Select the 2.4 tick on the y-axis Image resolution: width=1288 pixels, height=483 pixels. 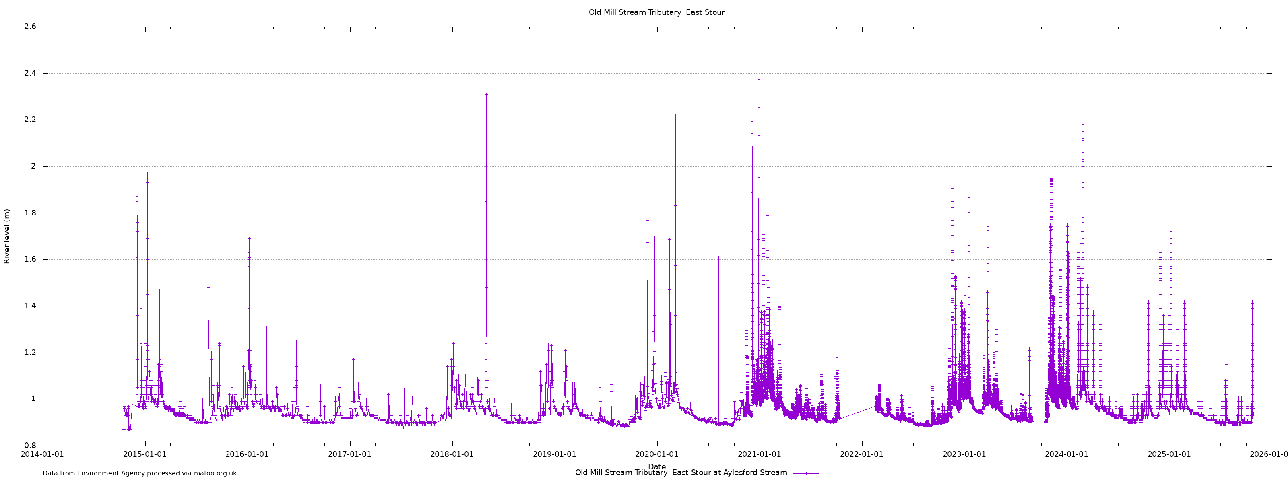pyautogui.click(x=30, y=74)
